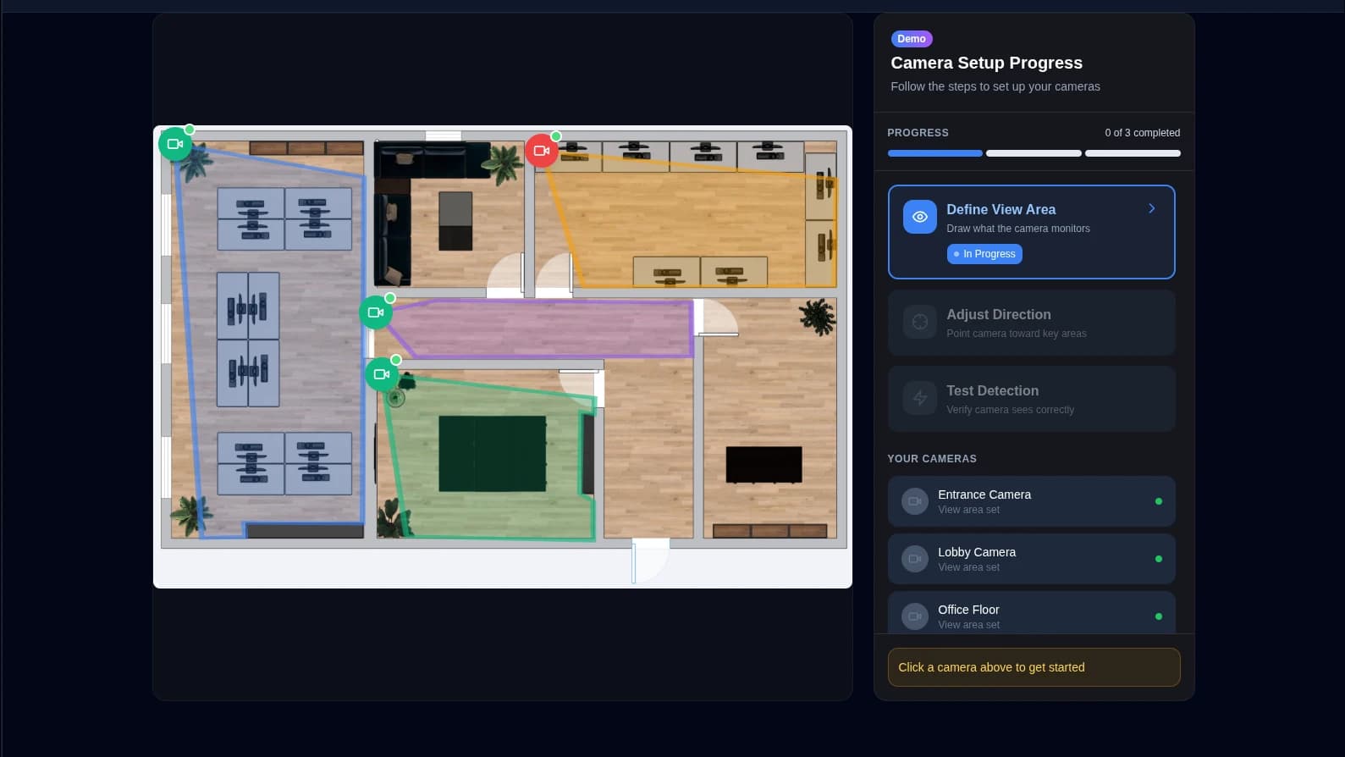This screenshot has width=1345, height=757.
Task: Select Lobby Camera from the list
Action: (x=1031, y=559)
